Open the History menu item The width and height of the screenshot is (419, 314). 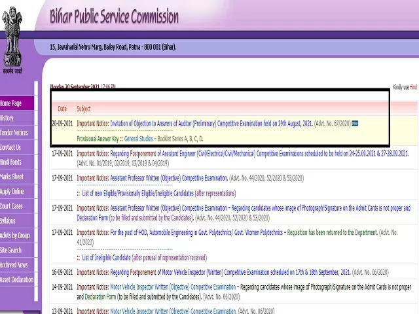click(7, 118)
